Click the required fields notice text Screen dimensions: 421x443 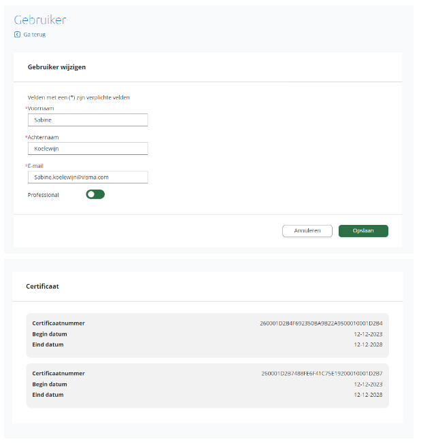[78, 97]
